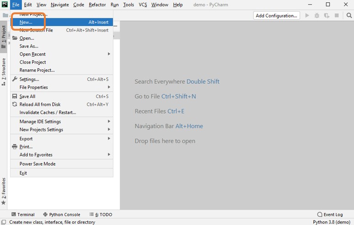This screenshot has height=225, width=354.
Task: Click the printer icon beside Print...
Action: (15, 146)
